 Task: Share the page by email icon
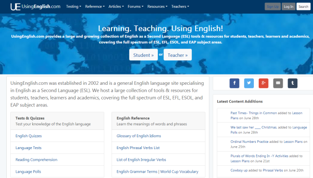(278, 83)
